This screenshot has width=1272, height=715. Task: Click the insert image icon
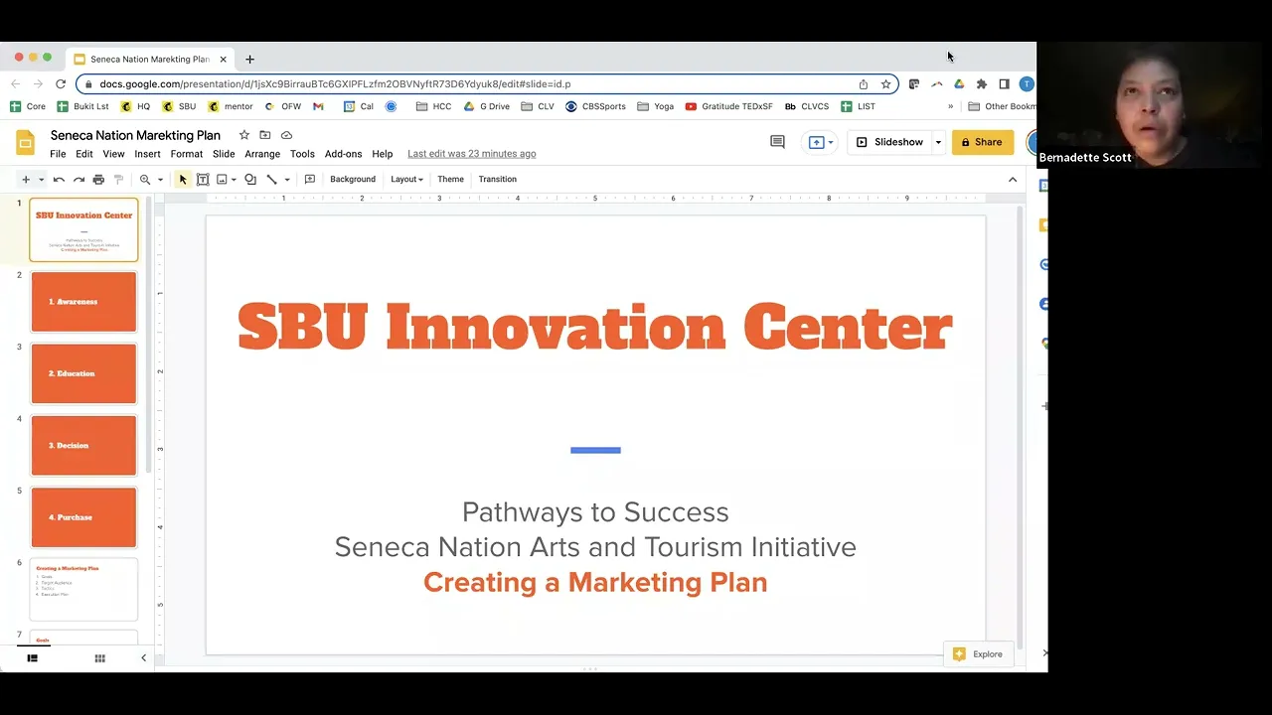222,180
